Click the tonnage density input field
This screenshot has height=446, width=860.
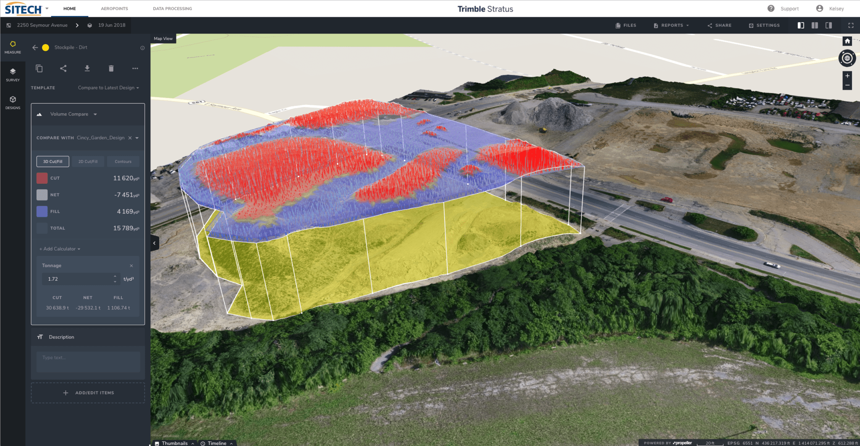(x=79, y=279)
